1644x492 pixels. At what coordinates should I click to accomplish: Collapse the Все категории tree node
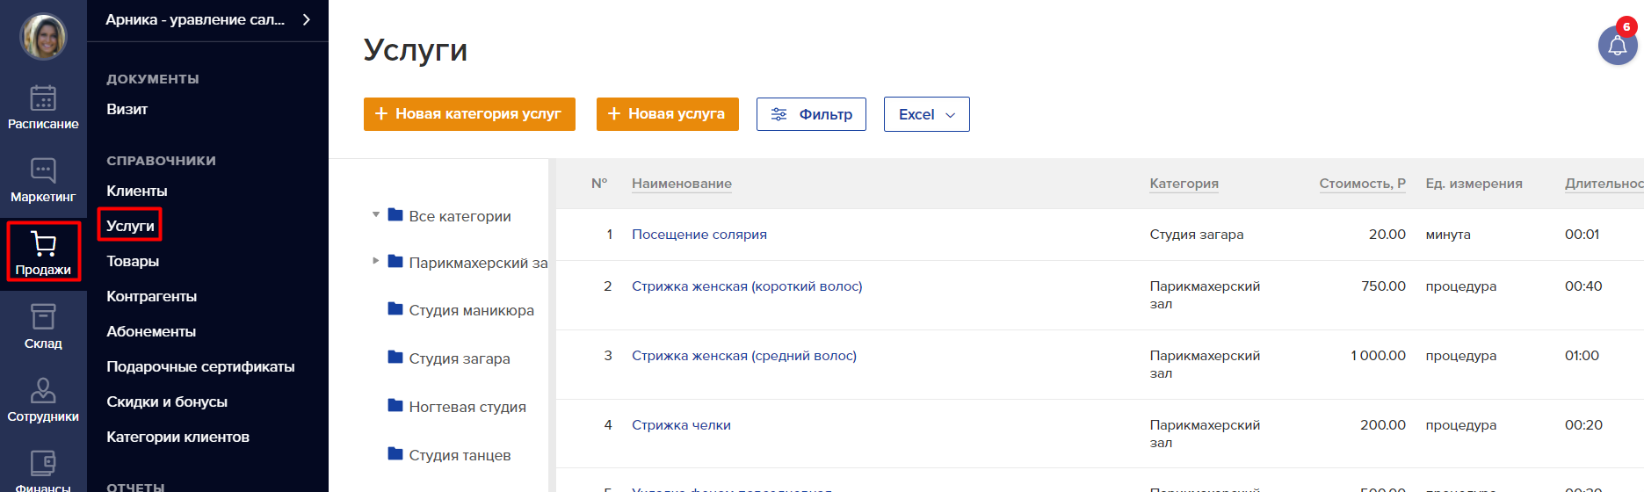coord(376,214)
